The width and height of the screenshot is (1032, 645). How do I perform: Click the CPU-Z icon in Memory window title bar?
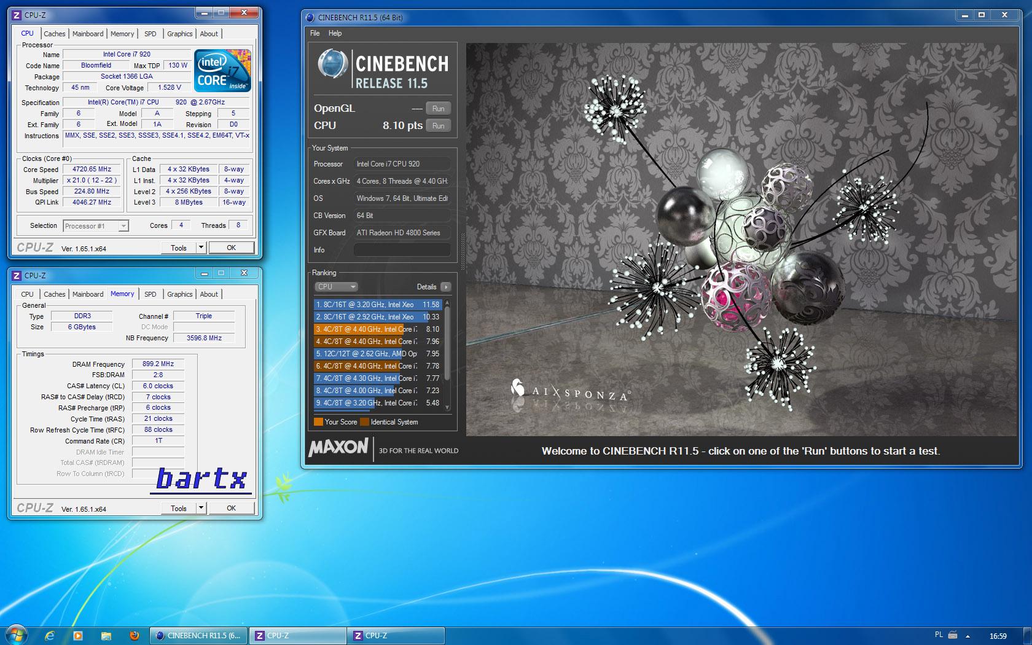tap(17, 275)
